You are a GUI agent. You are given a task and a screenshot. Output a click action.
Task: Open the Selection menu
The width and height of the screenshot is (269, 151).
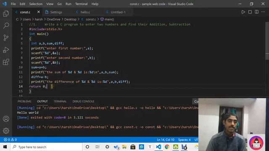click(36, 4)
